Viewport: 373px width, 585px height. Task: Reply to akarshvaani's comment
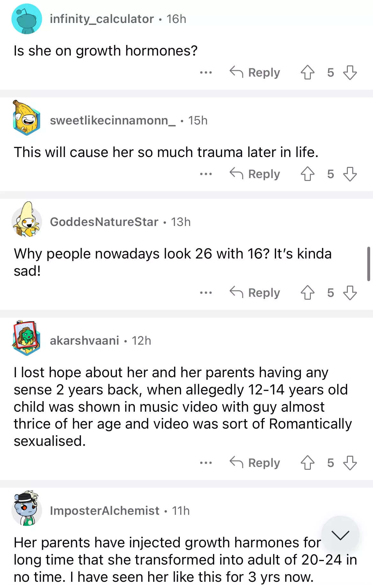(x=255, y=463)
